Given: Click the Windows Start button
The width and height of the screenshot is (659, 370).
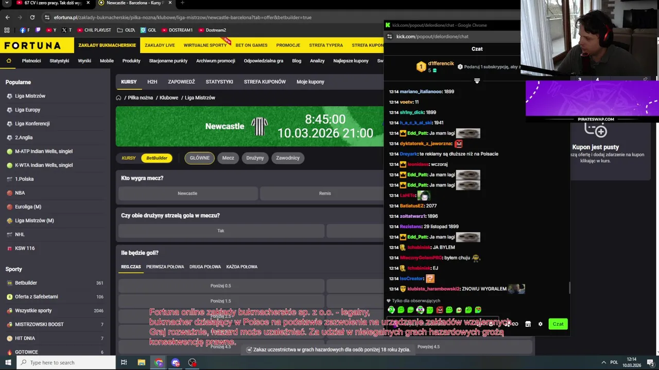Looking at the screenshot, I should (8, 362).
